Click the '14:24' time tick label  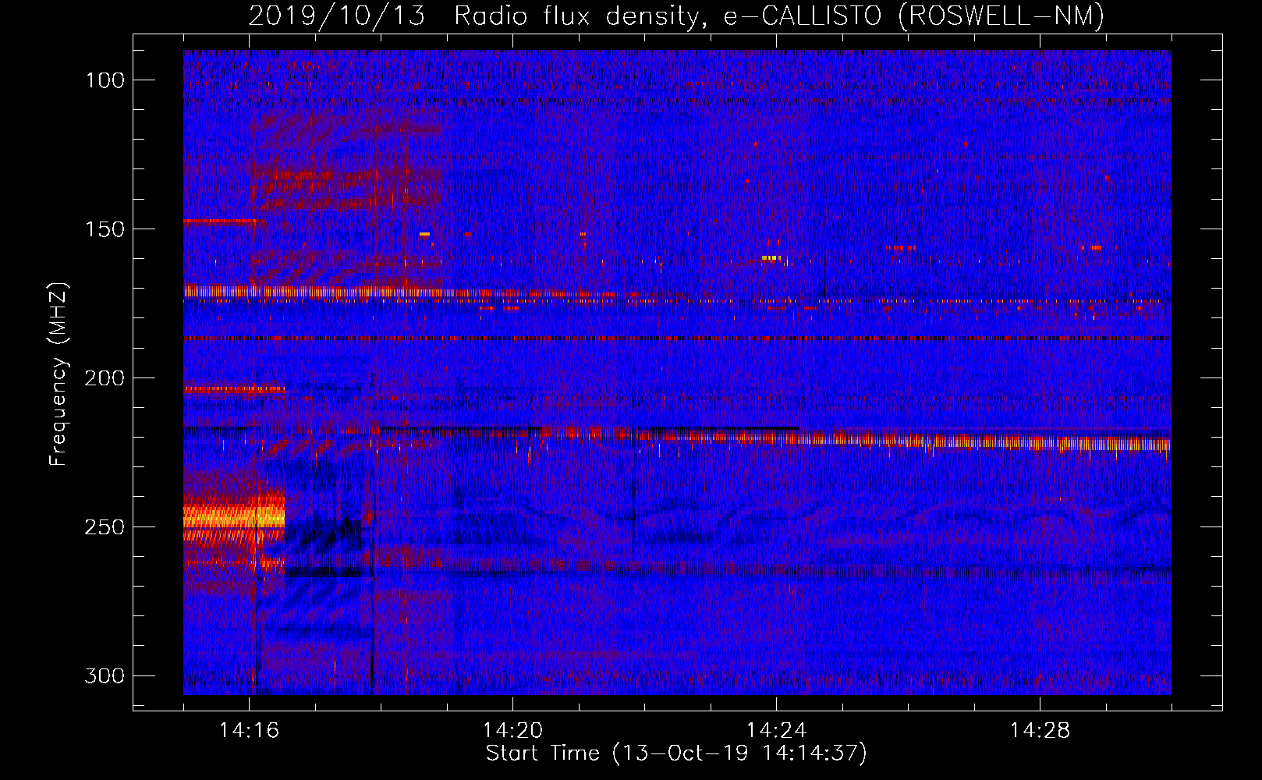pyautogui.click(x=776, y=730)
